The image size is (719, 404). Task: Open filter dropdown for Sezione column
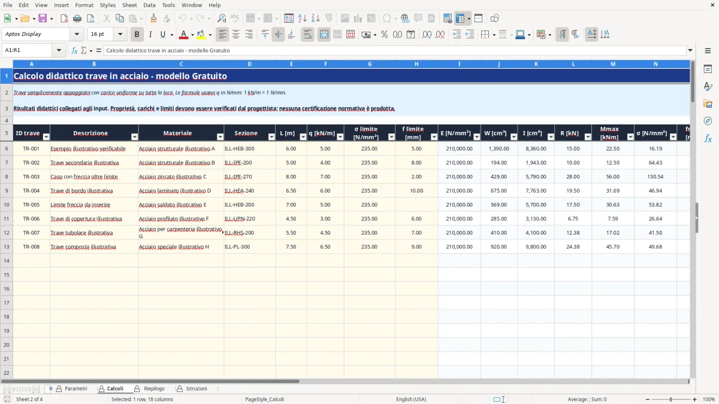[x=271, y=137]
